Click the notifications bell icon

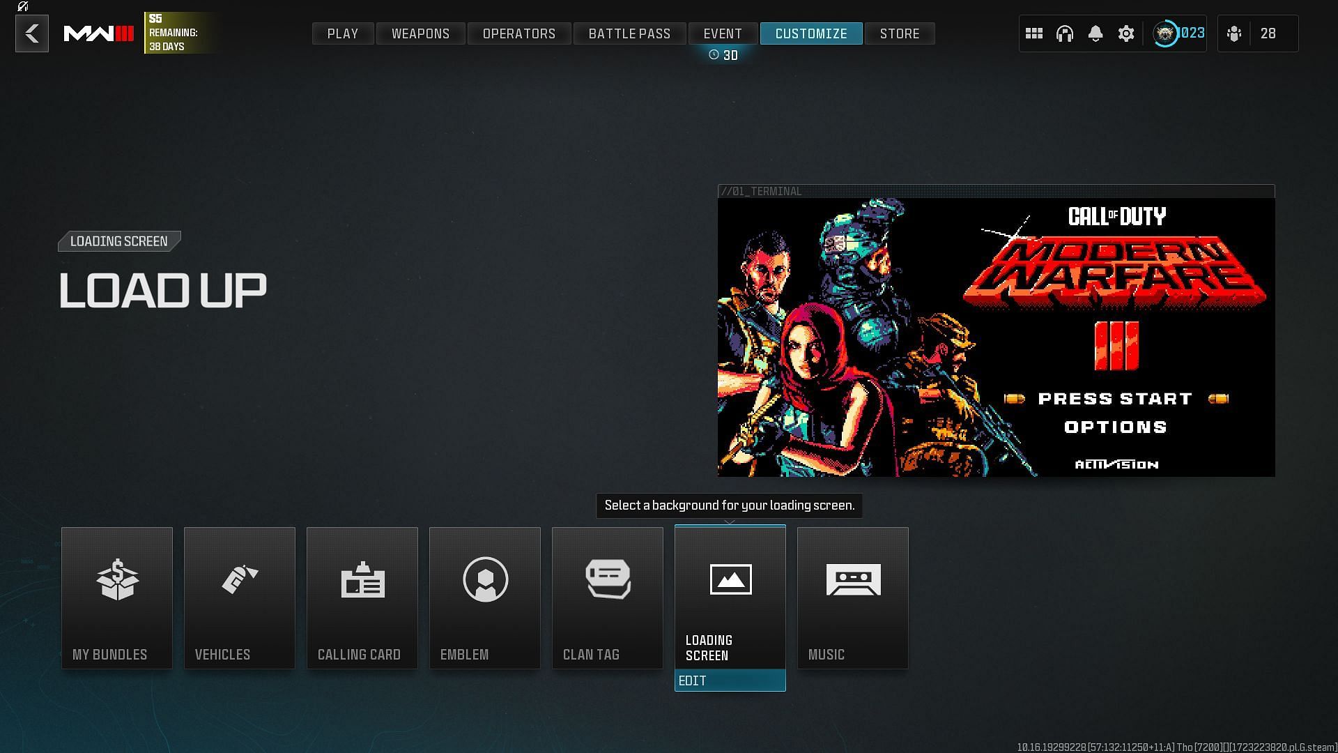(1095, 33)
